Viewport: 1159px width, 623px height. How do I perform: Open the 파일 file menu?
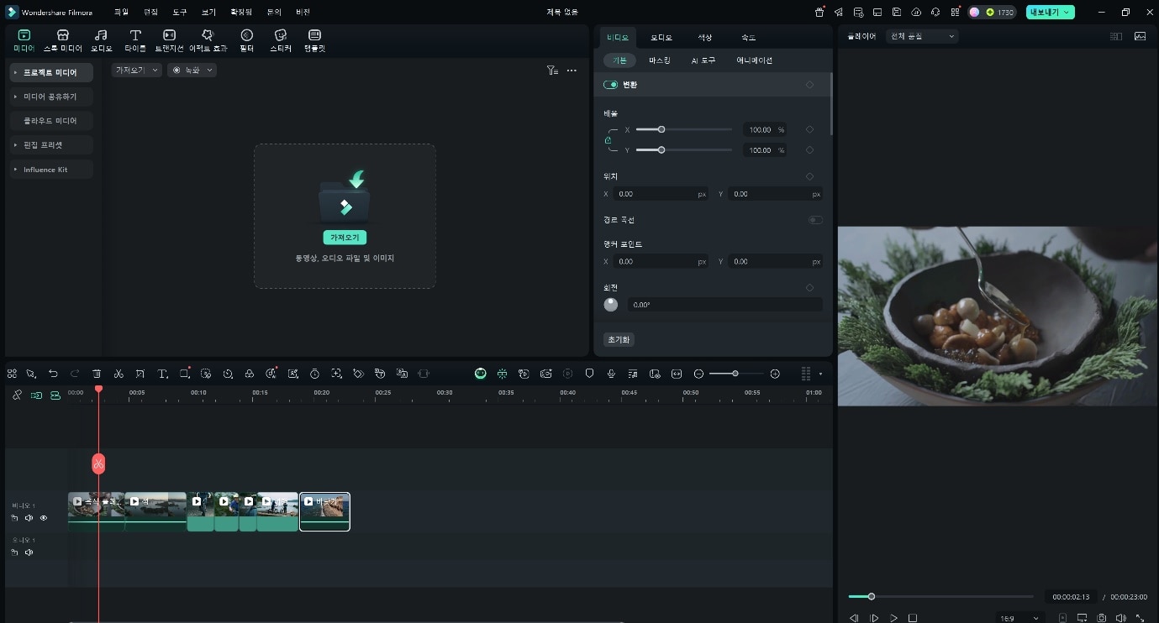tap(121, 13)
